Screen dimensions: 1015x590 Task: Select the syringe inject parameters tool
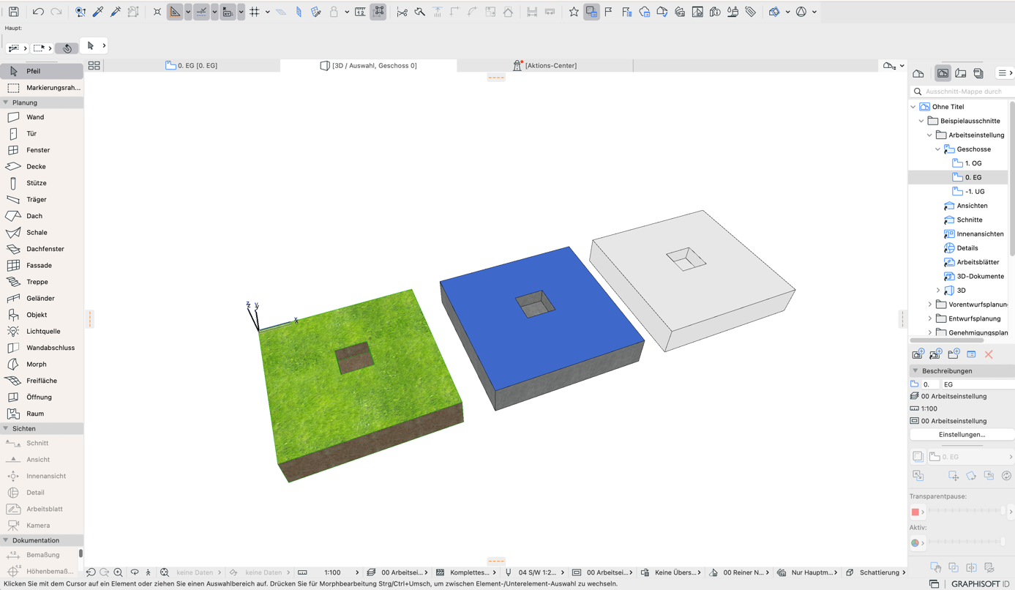(x=116, y=12)
